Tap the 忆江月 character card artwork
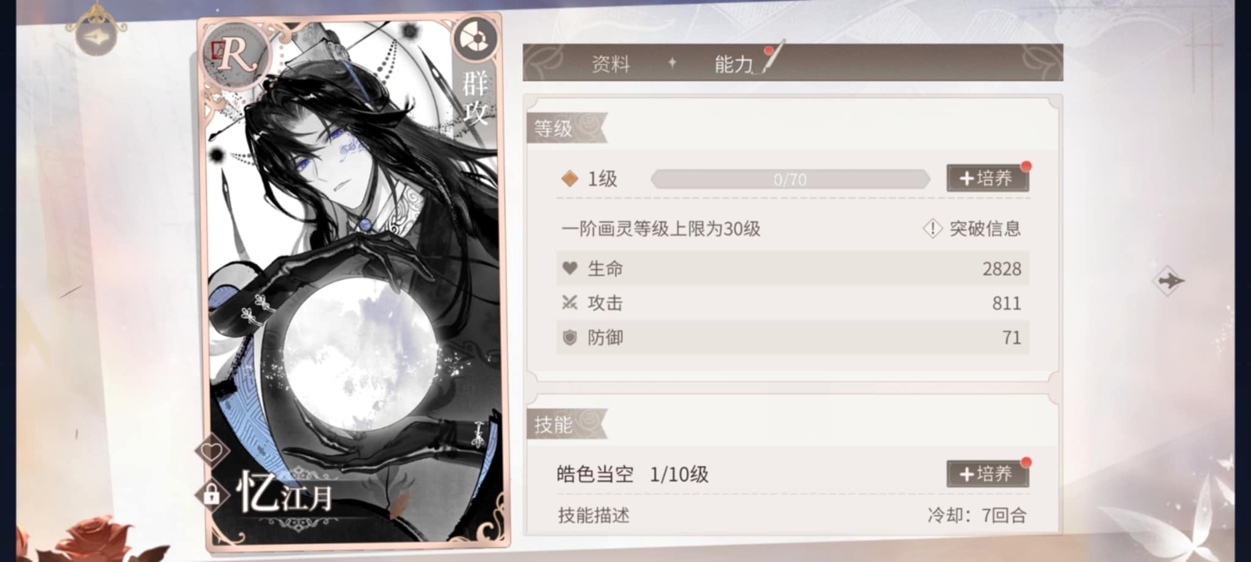Viewport: 1251px width, 562px height. pos(354,281)
